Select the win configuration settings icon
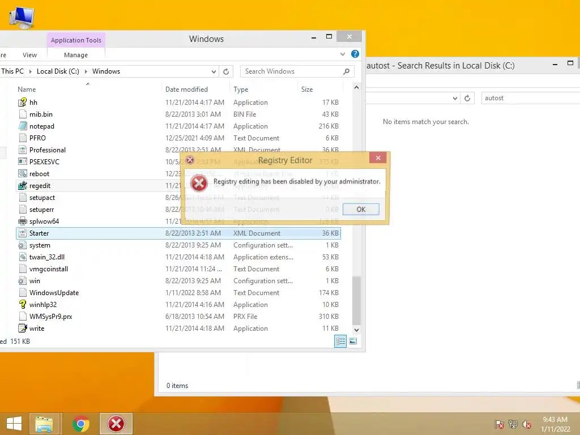This screenshot has height=435, width=580. pyautogui.click(x=23, y=281)
